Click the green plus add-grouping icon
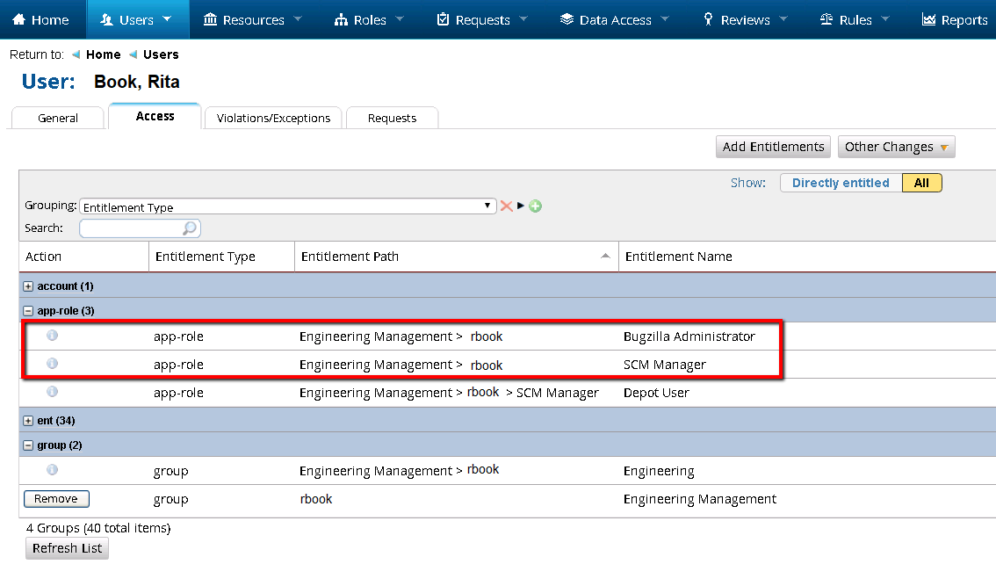The width and height of the screenshot is (996, 586). click(535, 206)
